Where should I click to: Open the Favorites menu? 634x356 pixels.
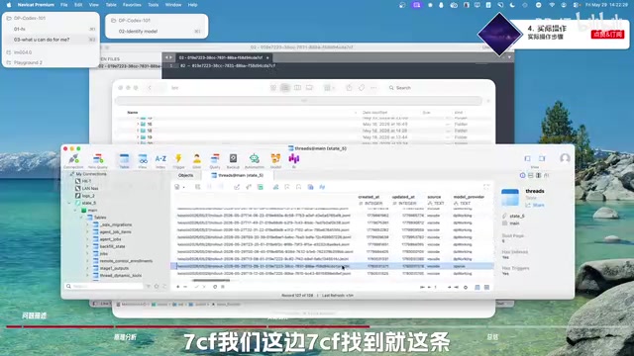(x=132, y=5)
